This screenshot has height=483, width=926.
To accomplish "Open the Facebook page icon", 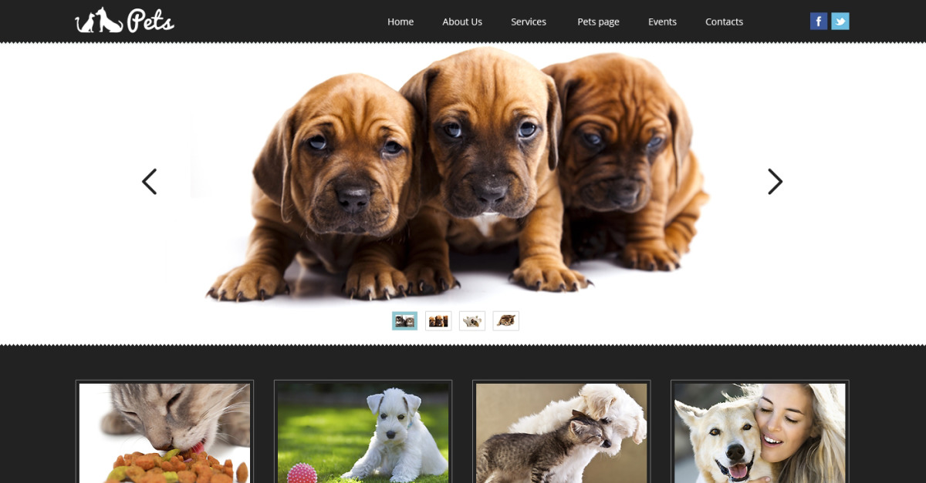I will tap(818, 22).
